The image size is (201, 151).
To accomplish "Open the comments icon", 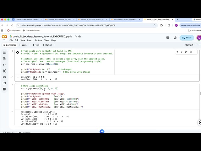I will [x=168, y=38].
